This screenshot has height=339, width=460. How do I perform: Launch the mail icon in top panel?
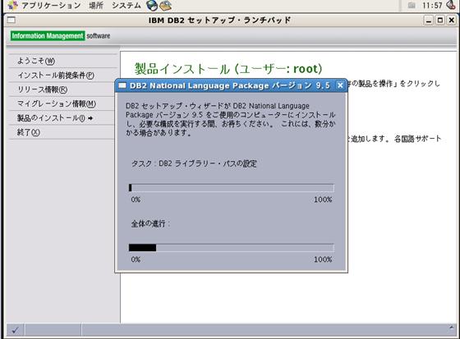click(165, 5)
